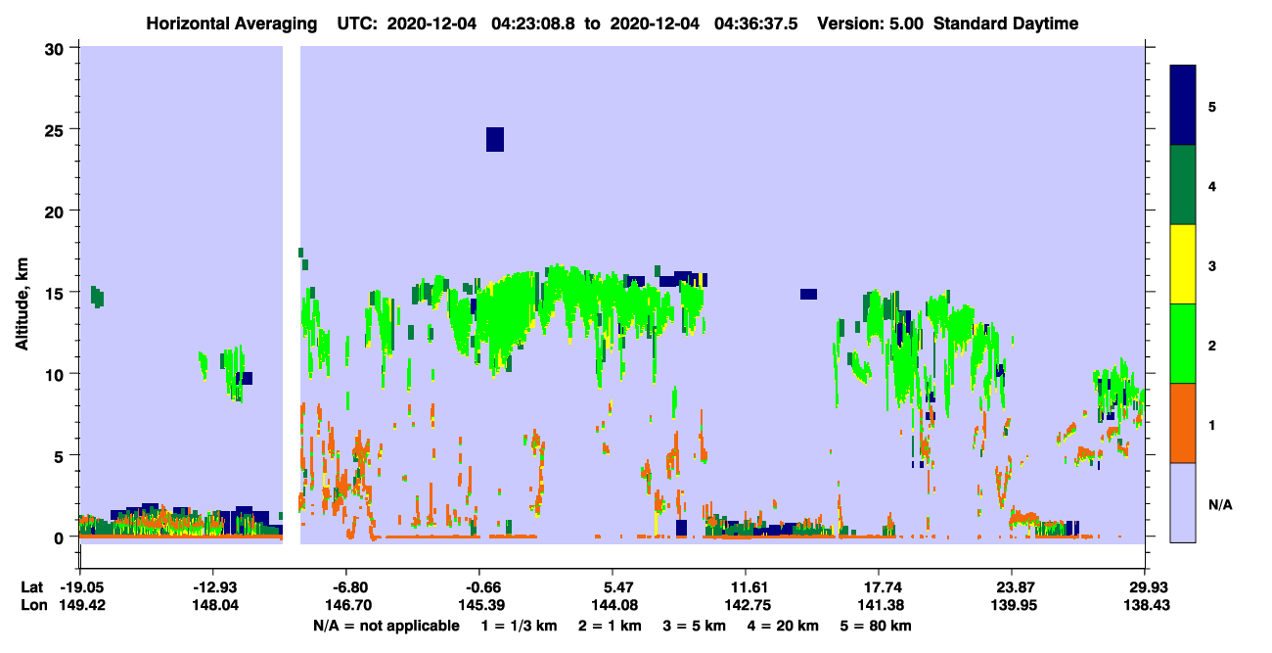Click the 'Lat' axis row label

[x=31, y=587]
